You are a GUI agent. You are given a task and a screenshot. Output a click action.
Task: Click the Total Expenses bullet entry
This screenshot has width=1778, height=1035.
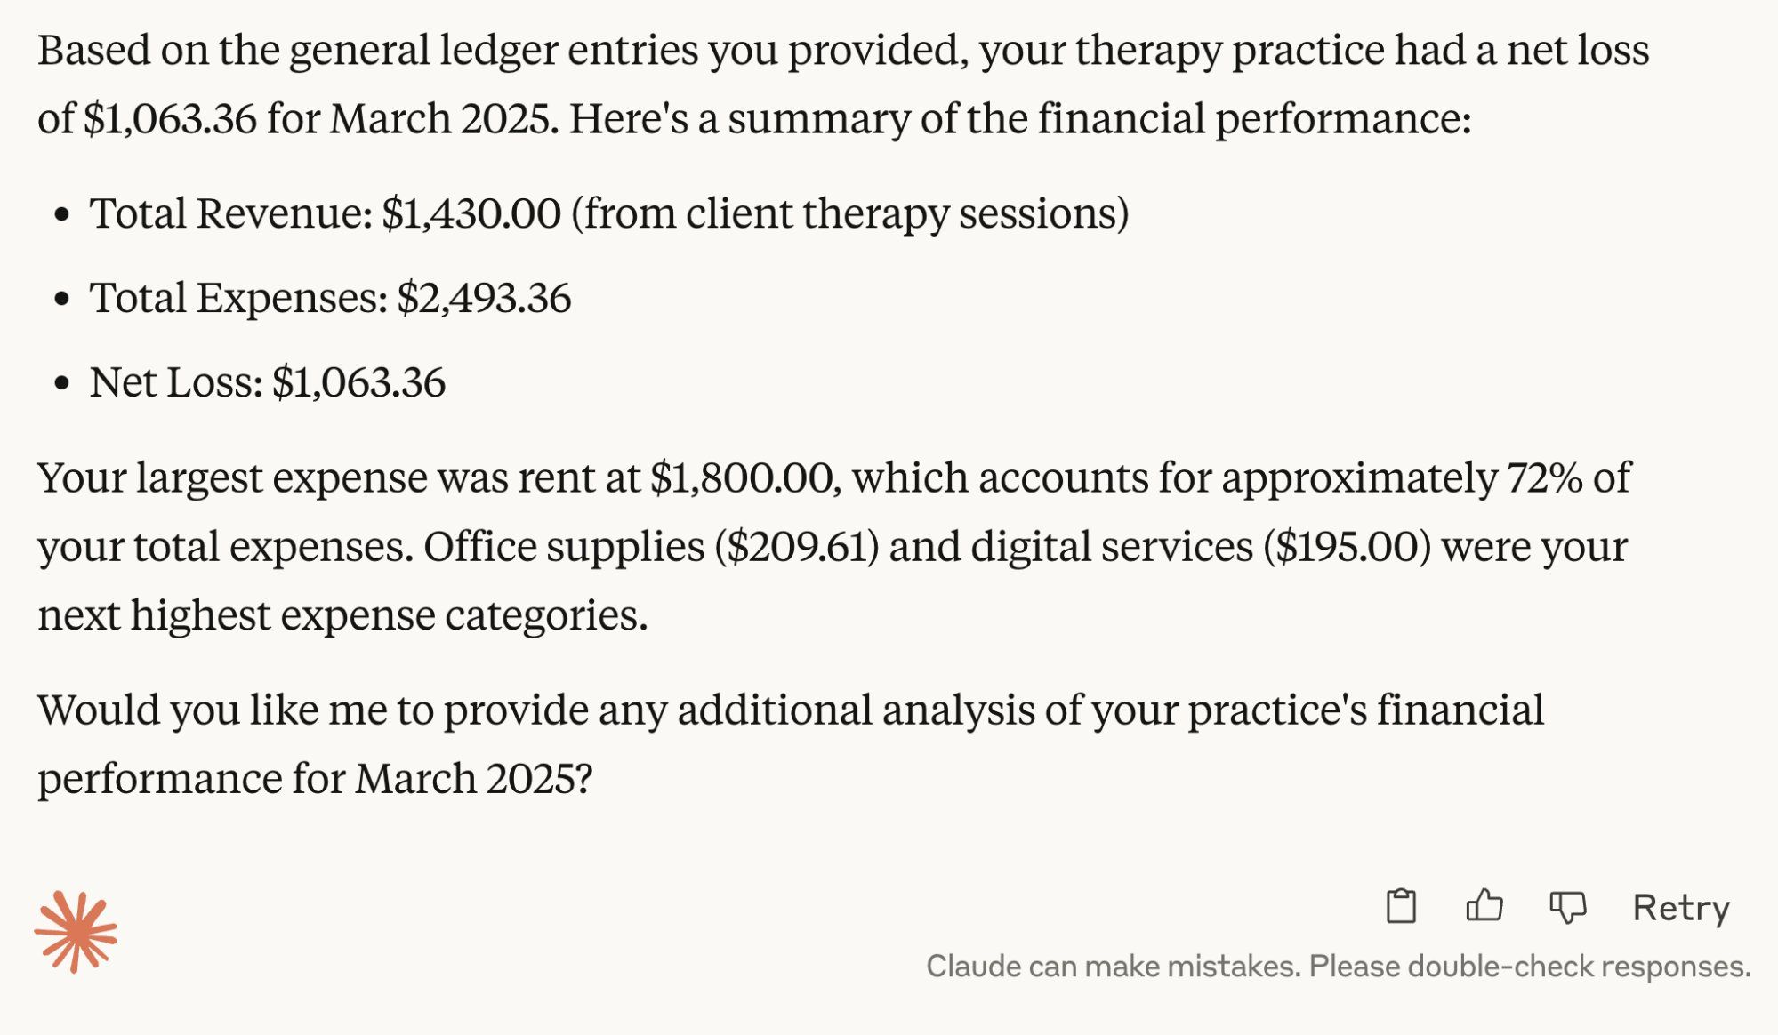point(333,300)
